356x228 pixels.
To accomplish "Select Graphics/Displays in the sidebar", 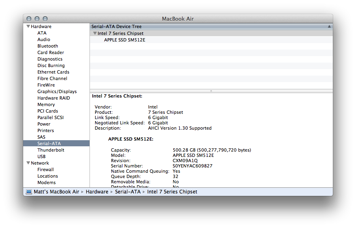I will (x=57, y=91).
